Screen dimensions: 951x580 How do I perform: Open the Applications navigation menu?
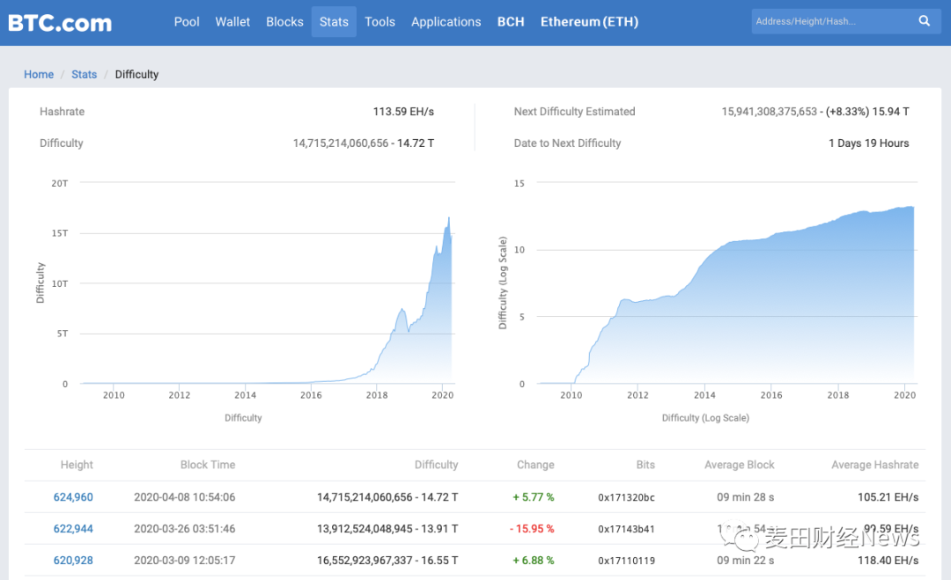click(x=446, y=22)
